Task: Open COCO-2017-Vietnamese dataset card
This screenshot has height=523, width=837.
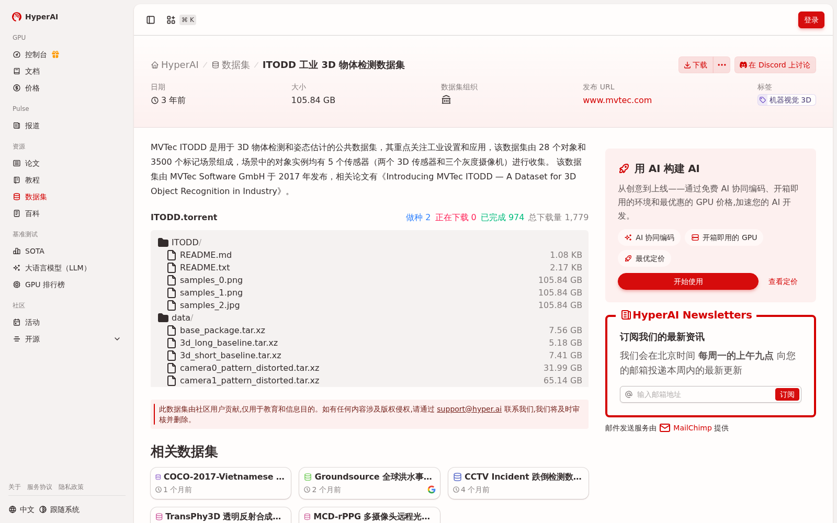Action: tap(221, 483)
